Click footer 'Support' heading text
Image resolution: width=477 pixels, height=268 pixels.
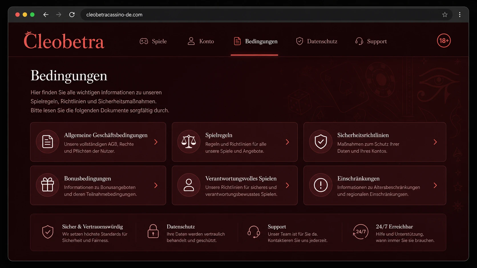[x=277, y=227]
